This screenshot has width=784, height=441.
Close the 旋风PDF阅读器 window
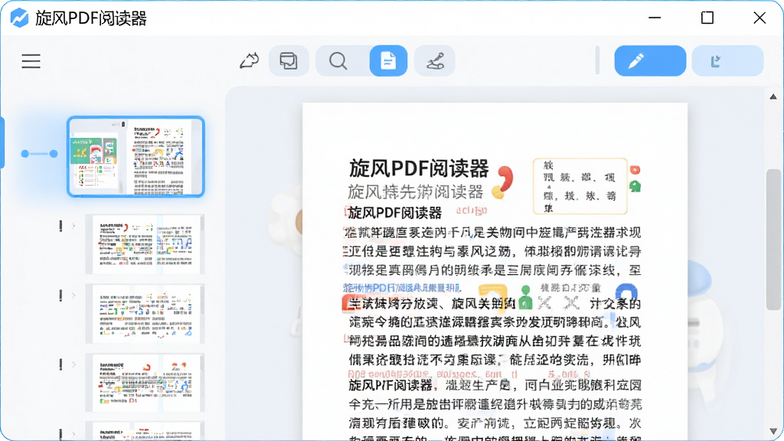tap(759, 18)
